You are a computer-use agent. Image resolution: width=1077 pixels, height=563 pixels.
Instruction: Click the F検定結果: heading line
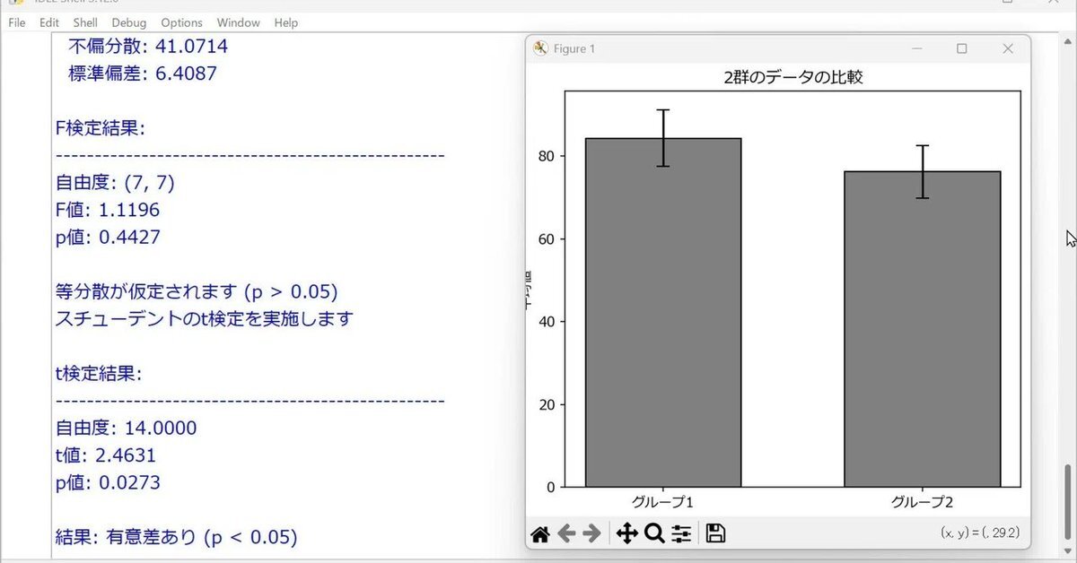pyautogui.click(x=100, y=128)
